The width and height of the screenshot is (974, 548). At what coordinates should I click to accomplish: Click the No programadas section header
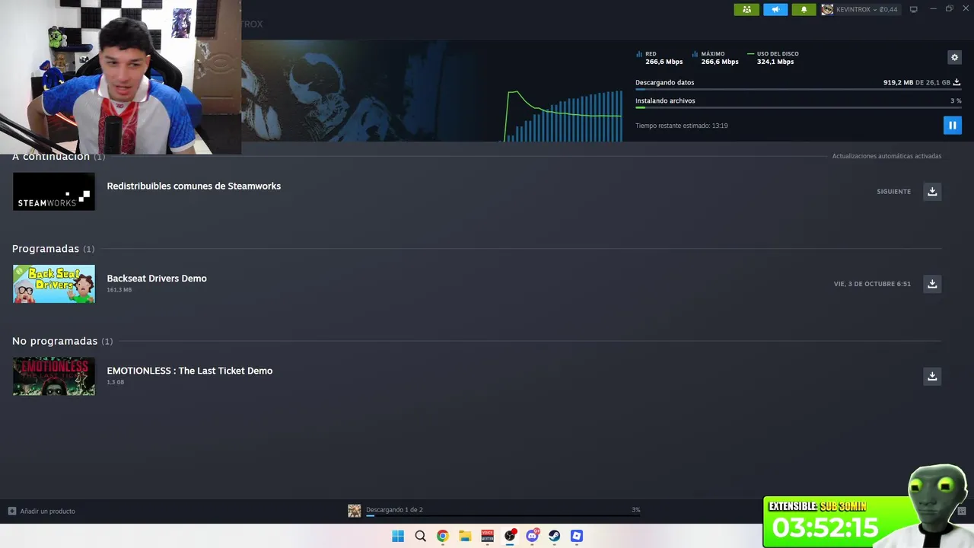click(62, 341)
